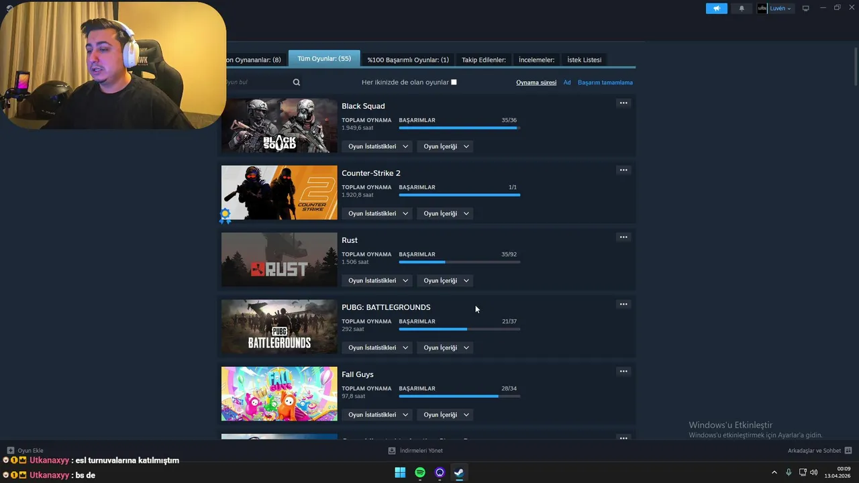Click the Oyun Ekle plus icon
Screen dimensions: 859x483
(x=11, y=451)
